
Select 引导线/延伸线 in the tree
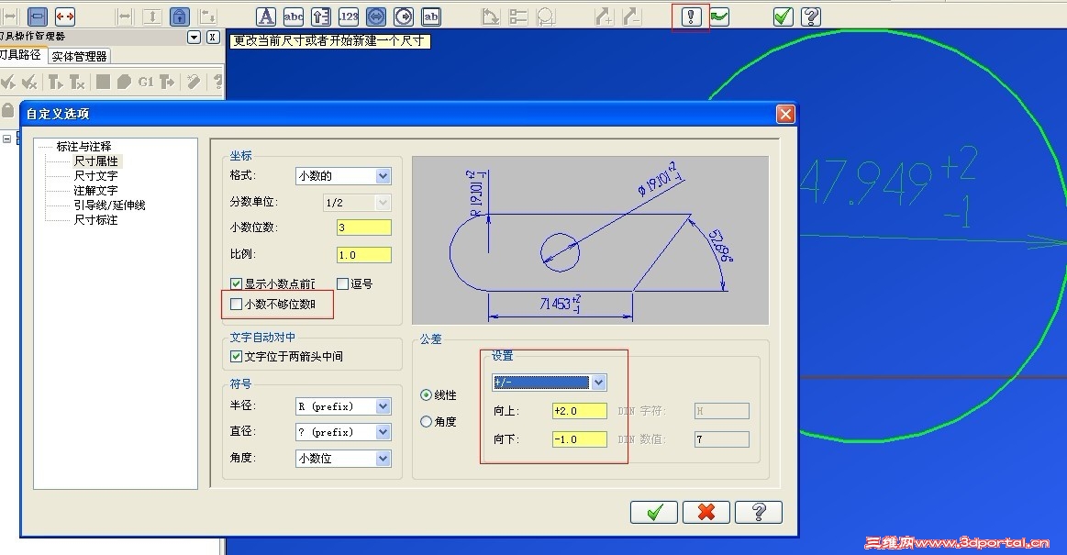pos(109,205)
